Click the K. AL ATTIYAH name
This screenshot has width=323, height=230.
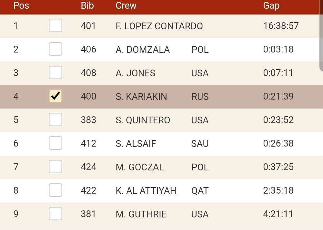pyautogui.click(x=146, y=190)
